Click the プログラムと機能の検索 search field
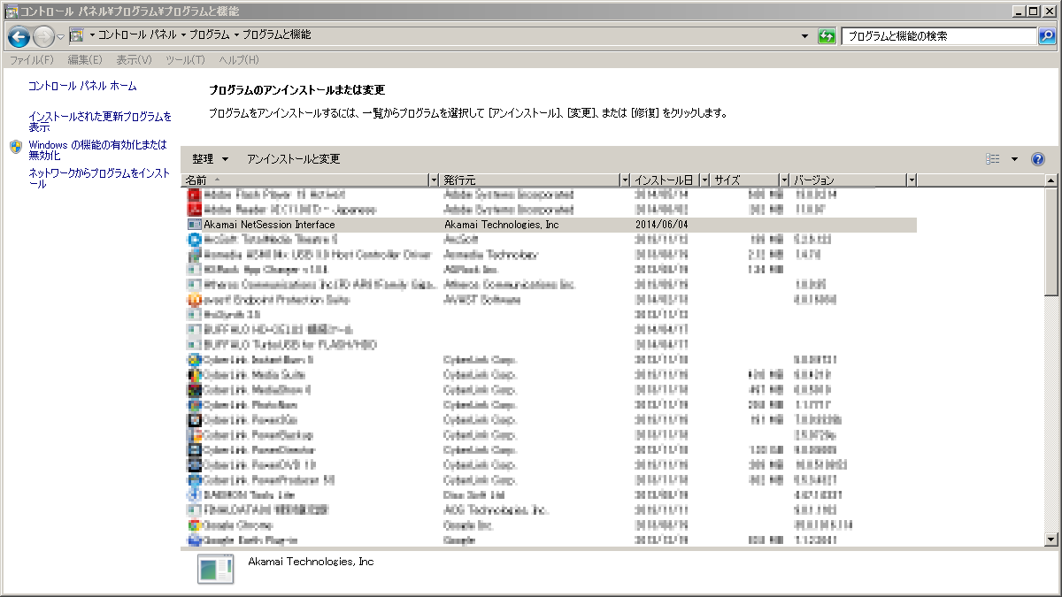Image resolution: width=1062 pixels, height=597 pixels. [x=939, y=36]
